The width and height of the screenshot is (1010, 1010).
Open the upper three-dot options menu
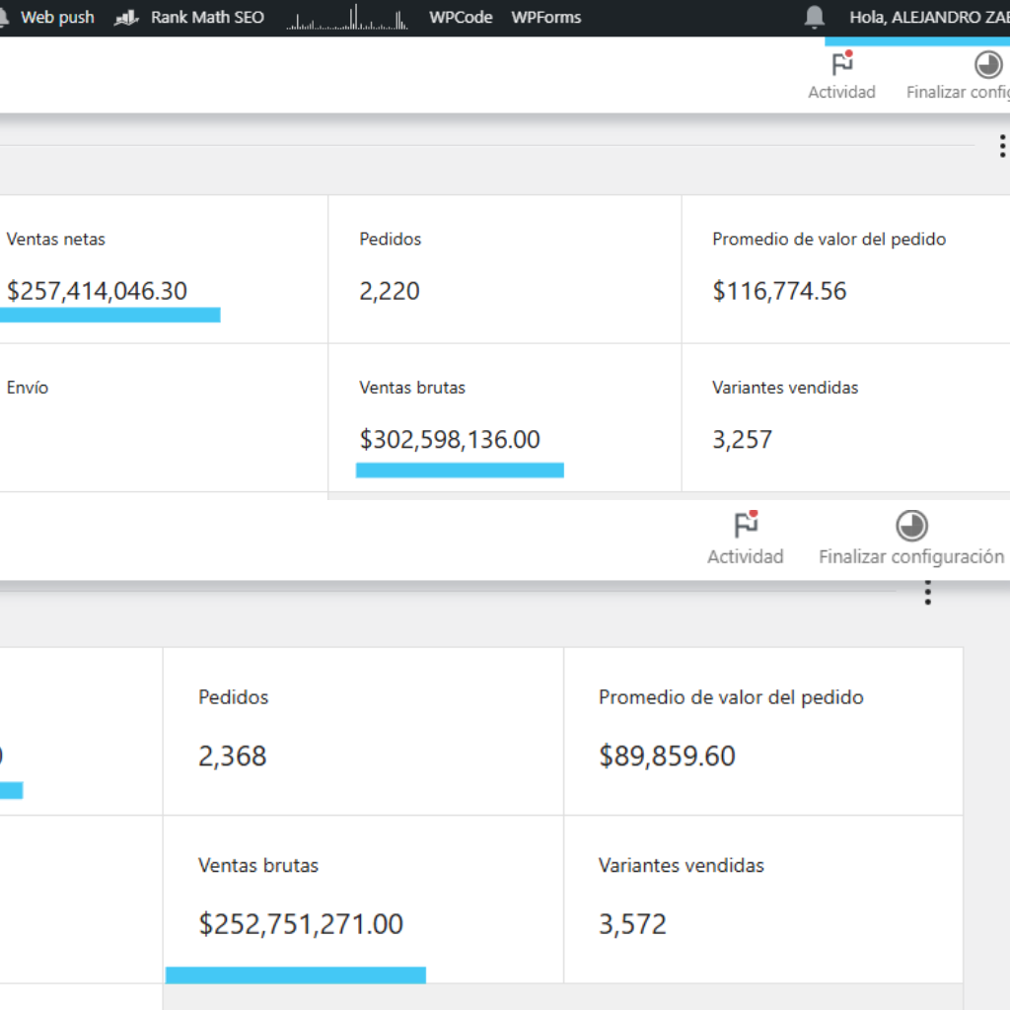pyautogui.click(x=1002, y=147)
